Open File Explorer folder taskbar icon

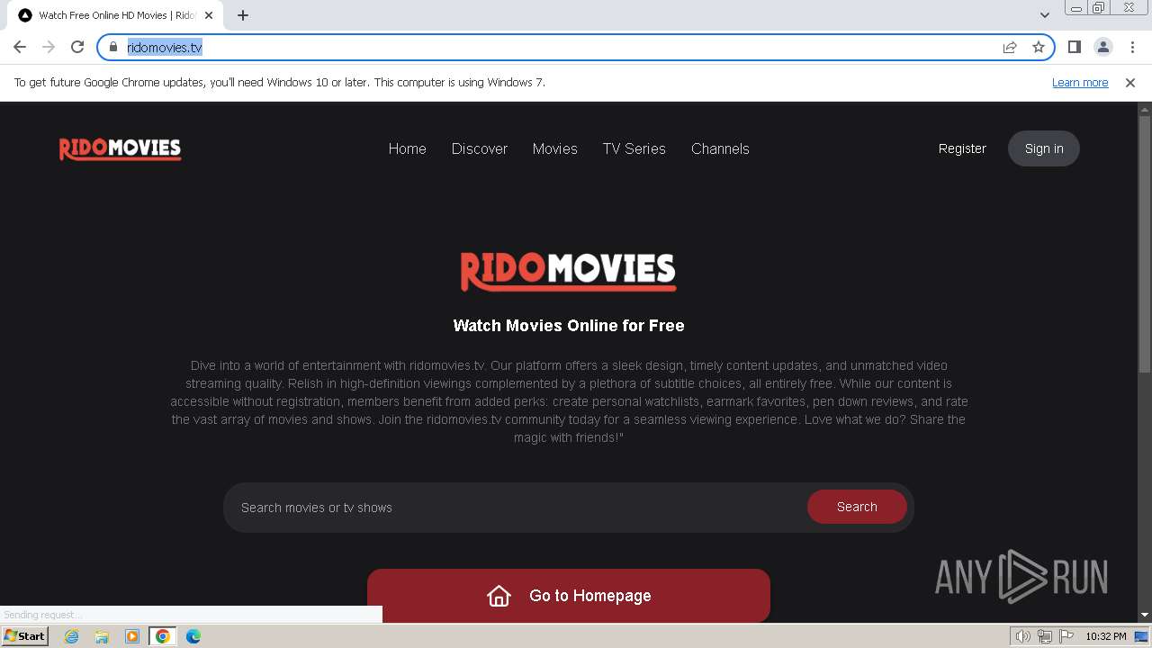(102, 636)
